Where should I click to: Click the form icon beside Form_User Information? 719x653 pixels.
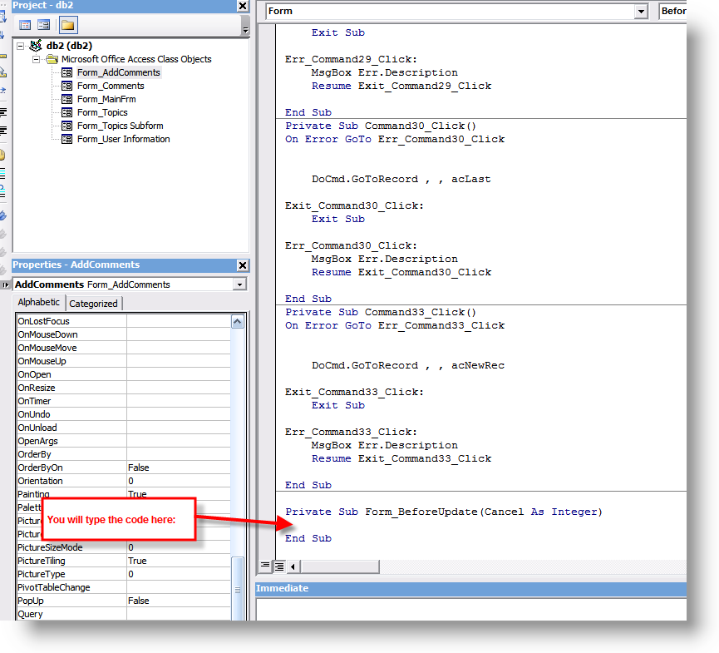pos(67,139)
